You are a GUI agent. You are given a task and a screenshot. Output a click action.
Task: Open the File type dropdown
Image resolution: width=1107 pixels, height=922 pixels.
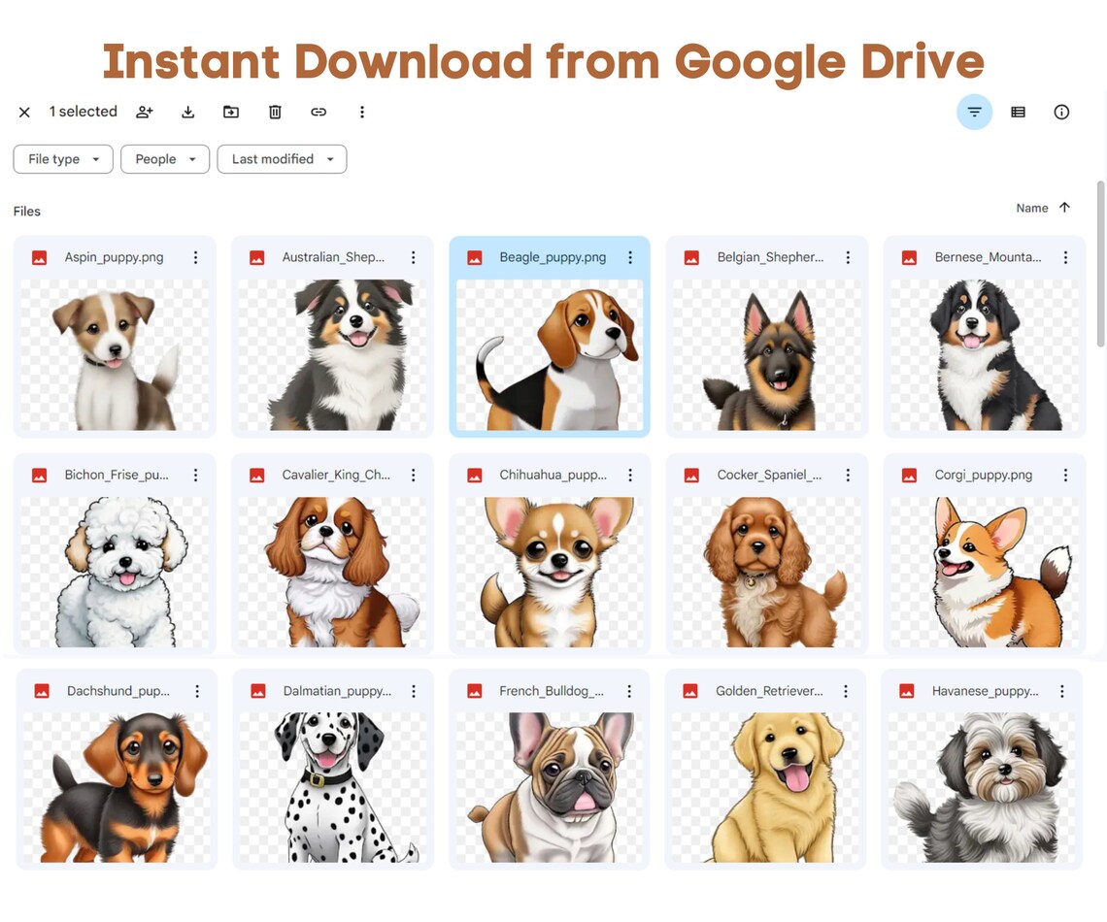[62, 159]
